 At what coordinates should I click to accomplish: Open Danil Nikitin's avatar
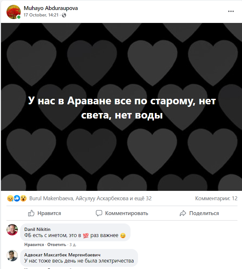12,230
